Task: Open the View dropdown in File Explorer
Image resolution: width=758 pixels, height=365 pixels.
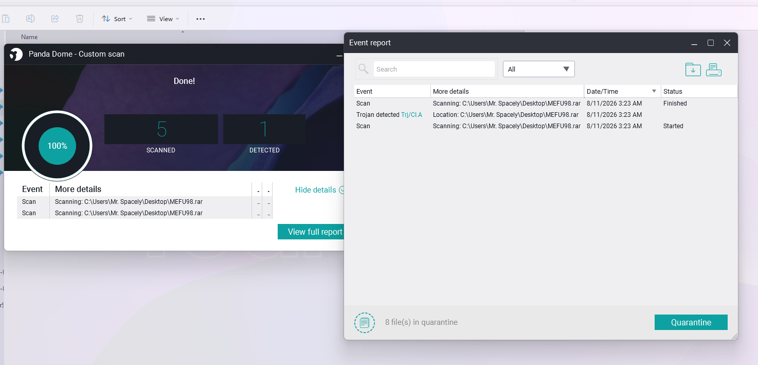Action: [x=163, y=19]
